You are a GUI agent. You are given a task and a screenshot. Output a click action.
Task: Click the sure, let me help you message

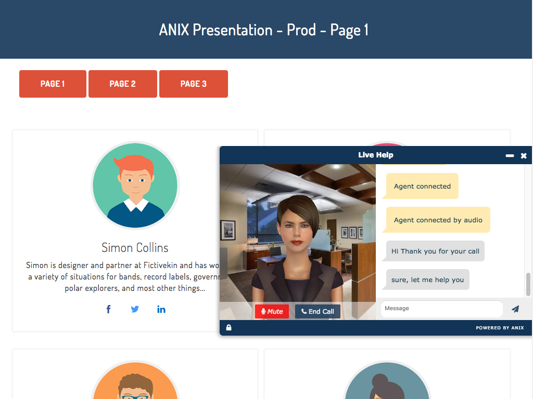click(426, 280)
